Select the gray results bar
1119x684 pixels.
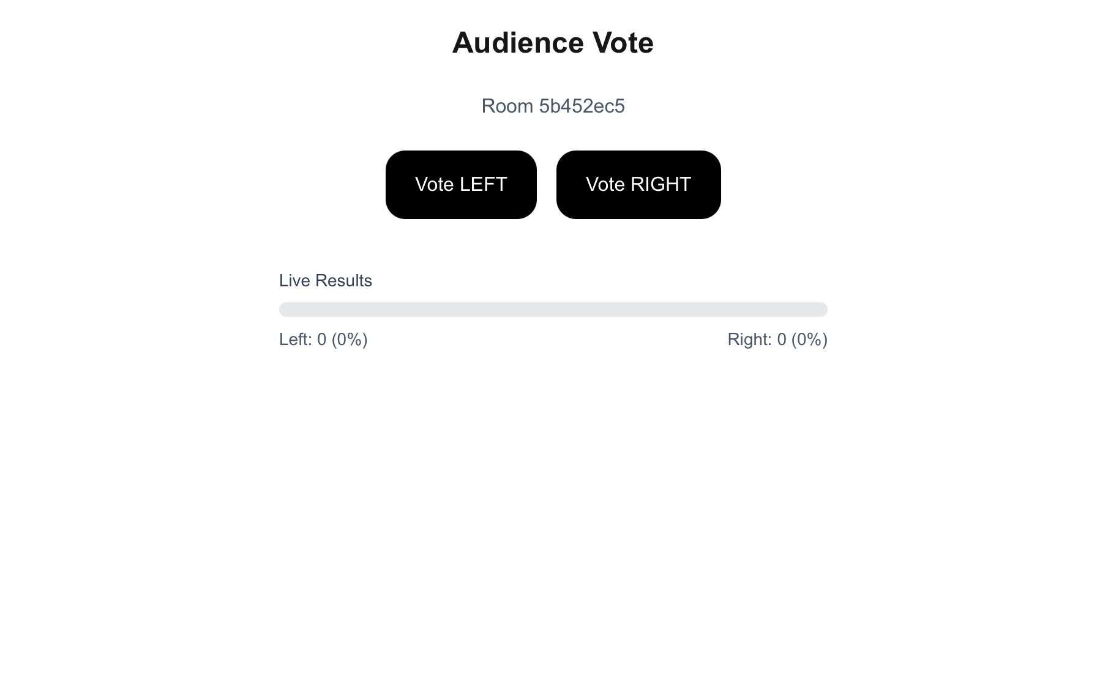point(553,310)
